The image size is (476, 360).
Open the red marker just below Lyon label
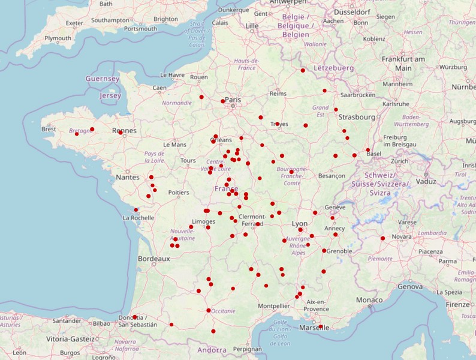point(300,230)
